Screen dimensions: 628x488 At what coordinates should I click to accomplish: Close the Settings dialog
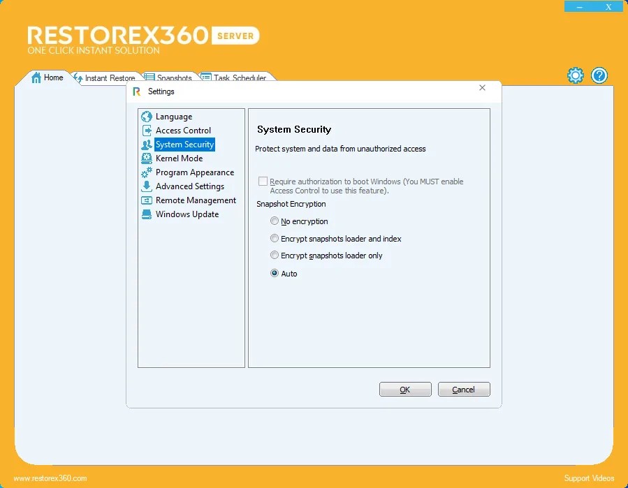click(482, 88)
